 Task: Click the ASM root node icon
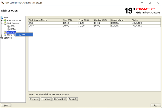point(2,17)
